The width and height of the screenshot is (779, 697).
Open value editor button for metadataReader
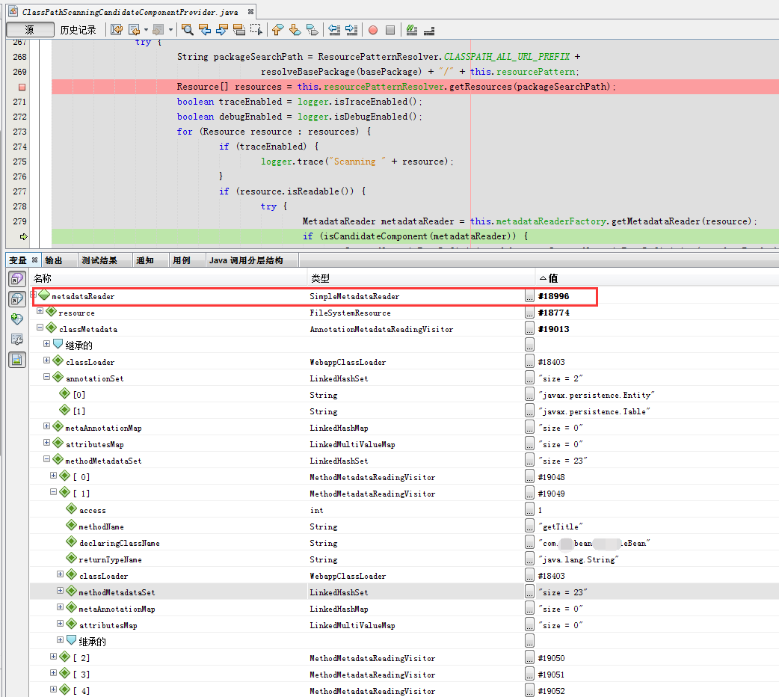(x=529, y=296)
